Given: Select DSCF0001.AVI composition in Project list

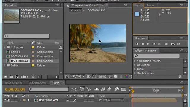Looking at the screenshot, I should click(20, 56).
